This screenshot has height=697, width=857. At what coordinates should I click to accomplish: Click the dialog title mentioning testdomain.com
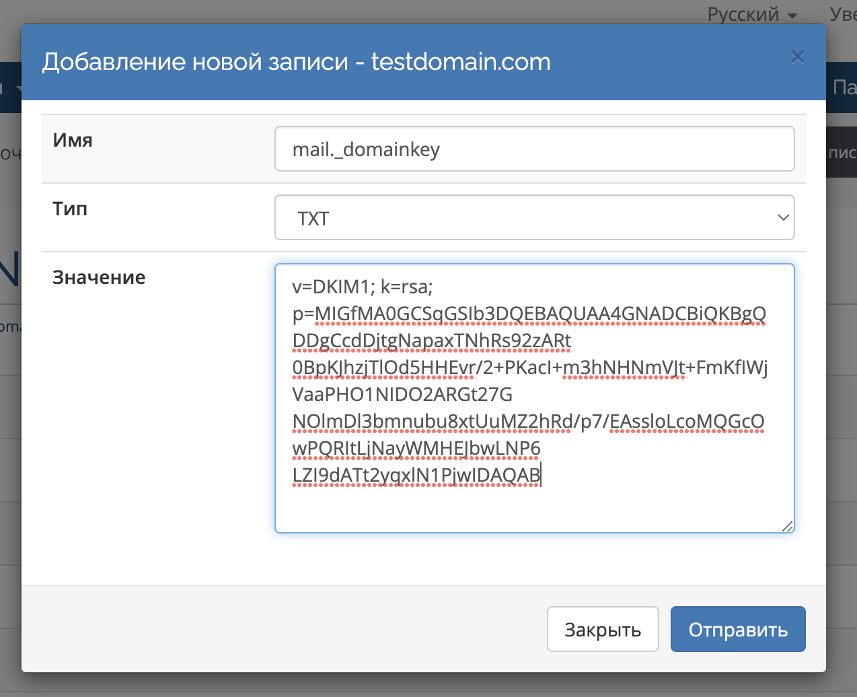[x=296, y=62]
